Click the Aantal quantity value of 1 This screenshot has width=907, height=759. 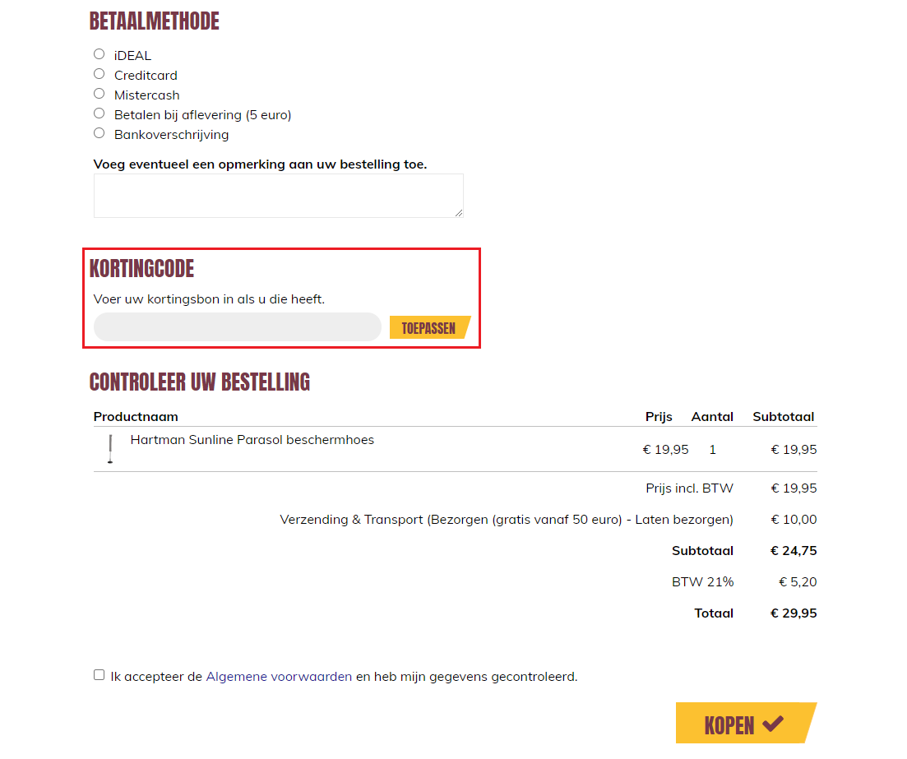pyautogui.click(x=712, y=449)
